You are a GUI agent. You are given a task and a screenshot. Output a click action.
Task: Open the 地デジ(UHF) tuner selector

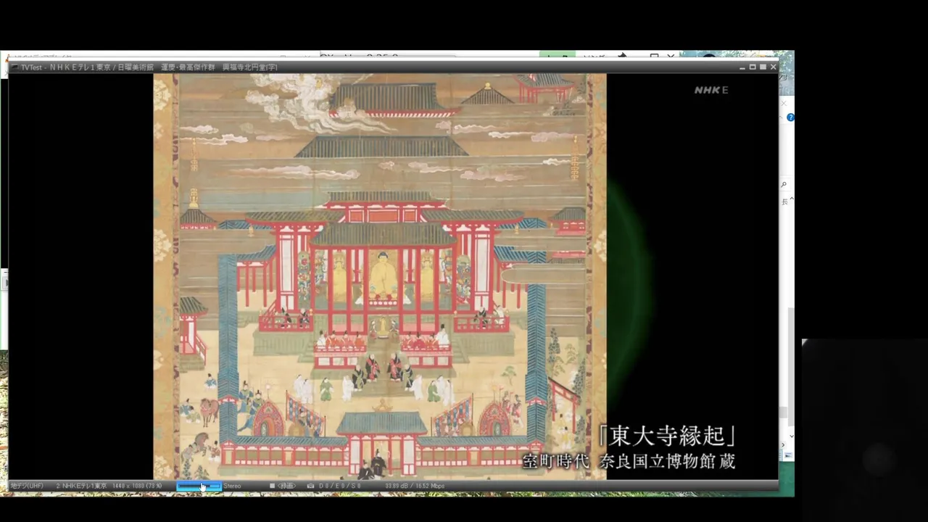tap(28, 486)
